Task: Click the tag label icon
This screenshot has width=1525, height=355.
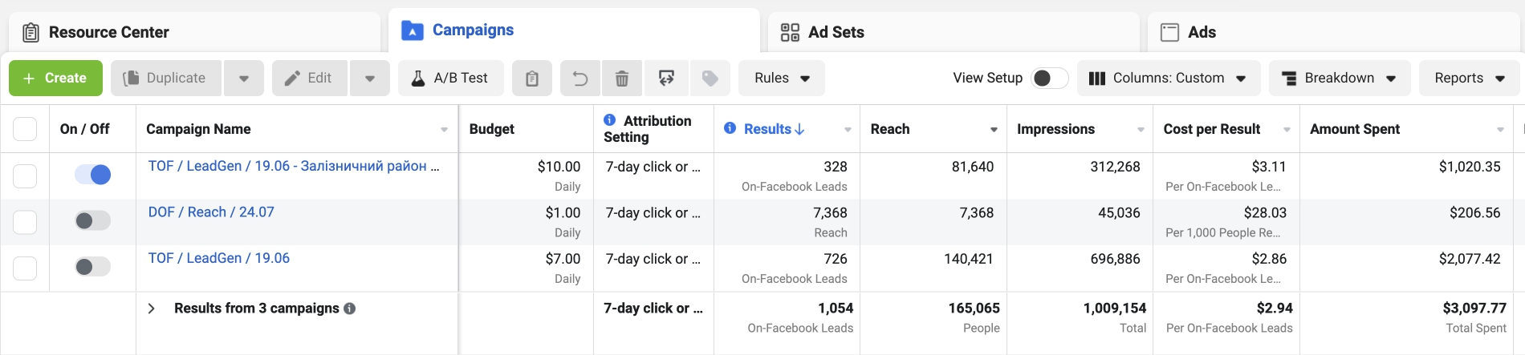Action: (710, 79)
